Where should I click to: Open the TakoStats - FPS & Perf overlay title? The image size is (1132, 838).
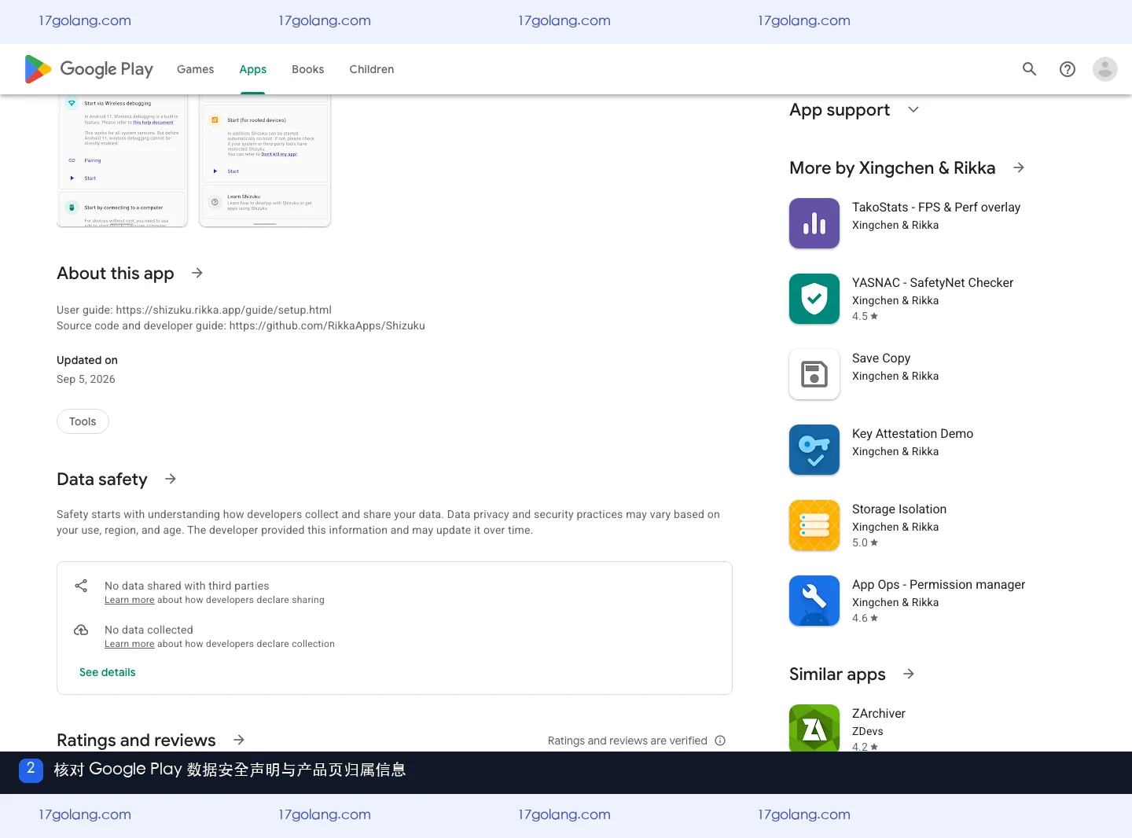pyautogui.click(x=936, y=207)
